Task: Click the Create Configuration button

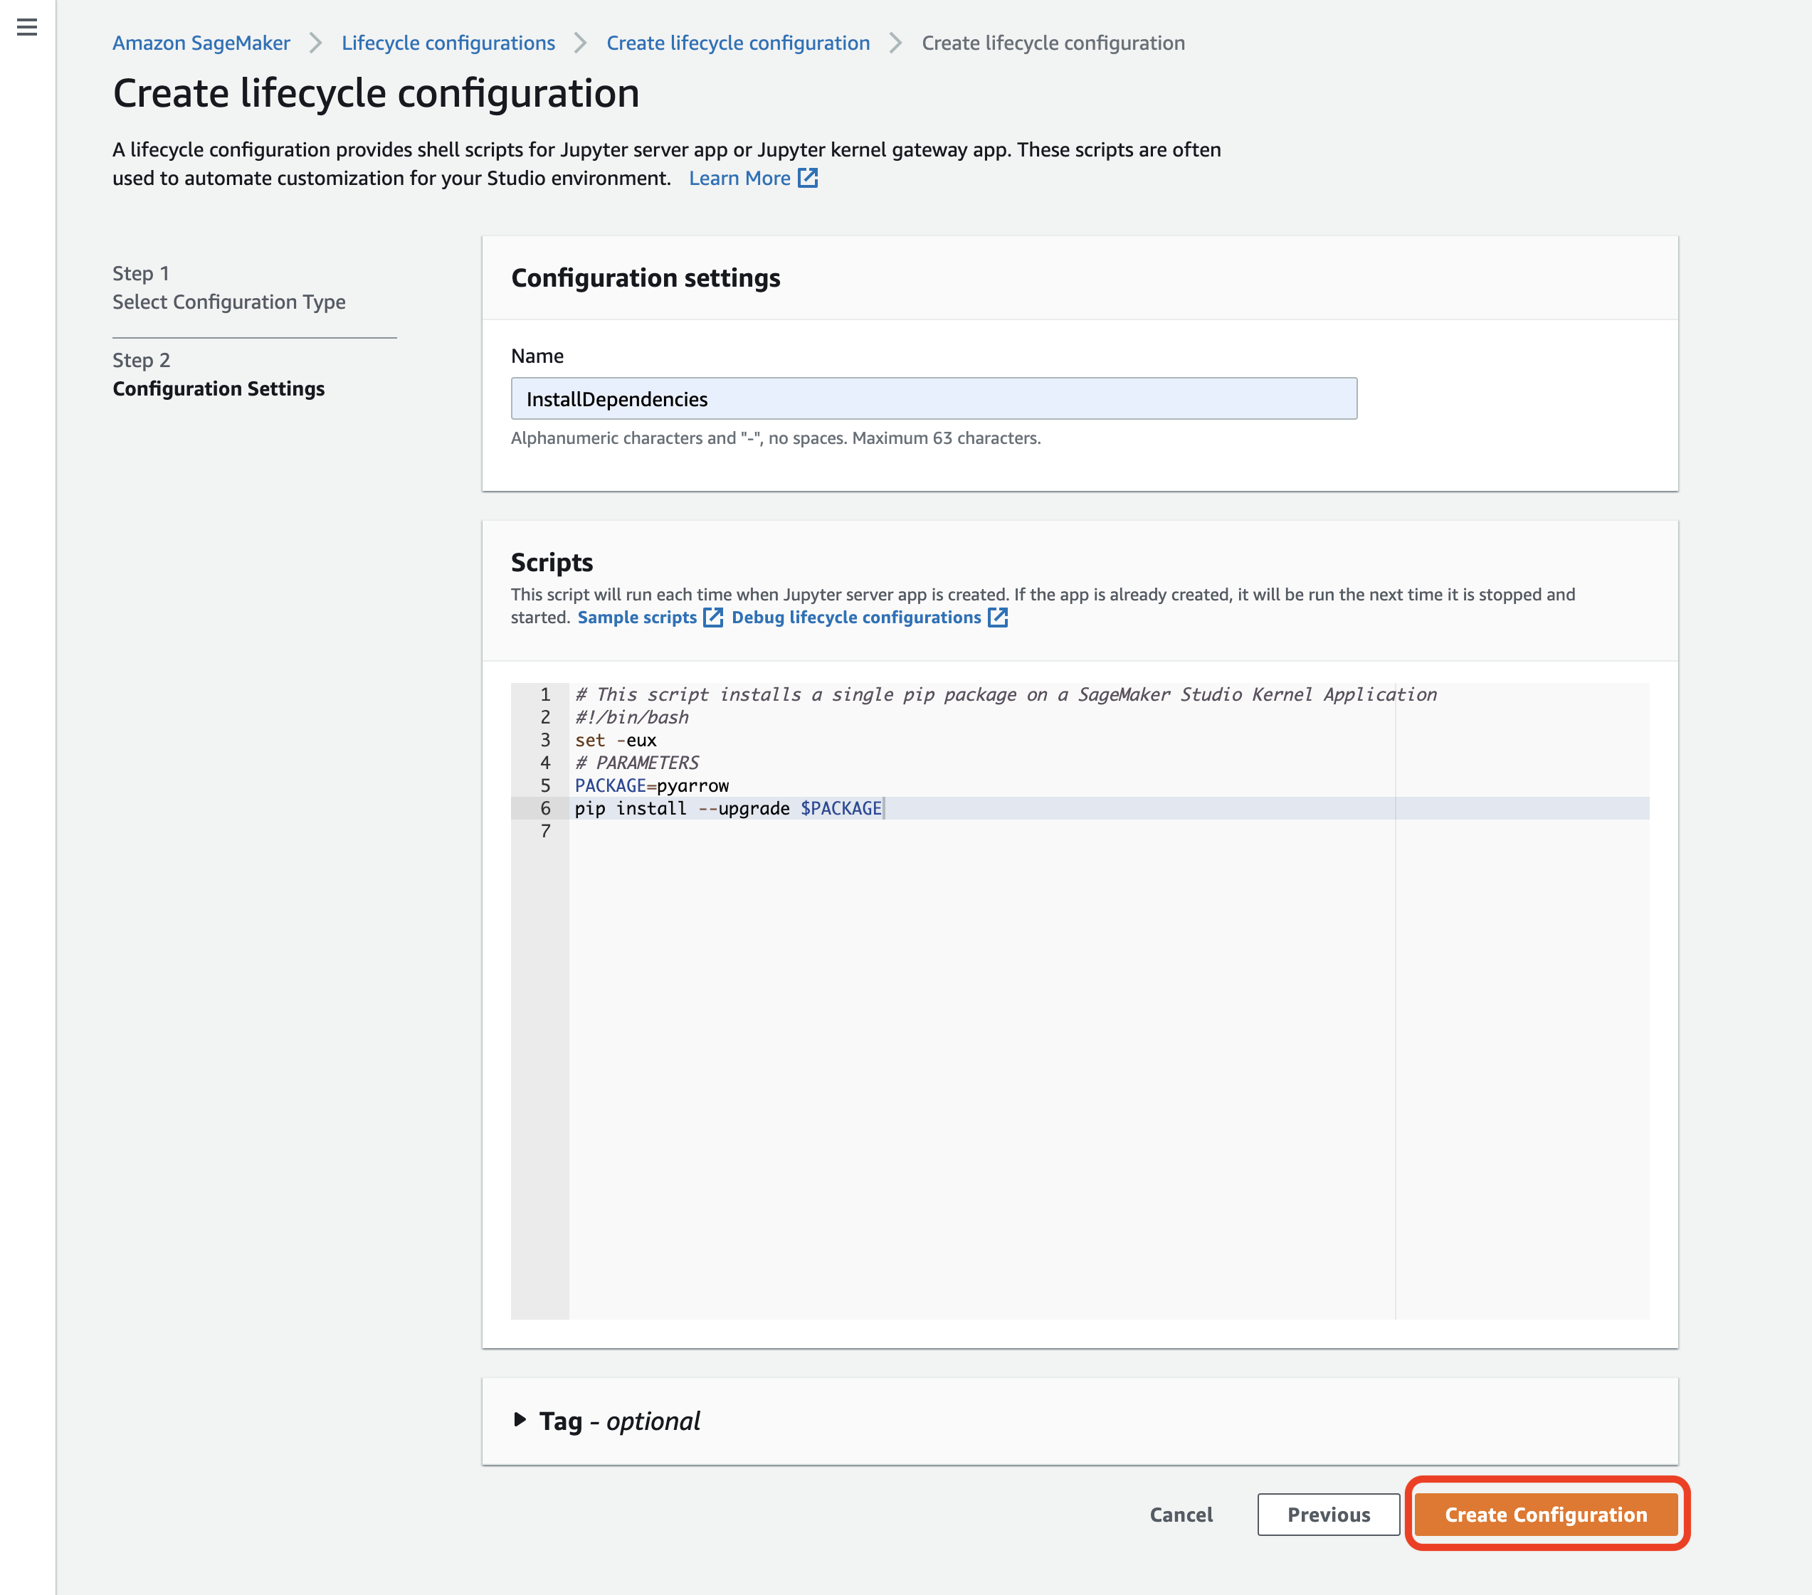Action: tap(1545, 1515)
